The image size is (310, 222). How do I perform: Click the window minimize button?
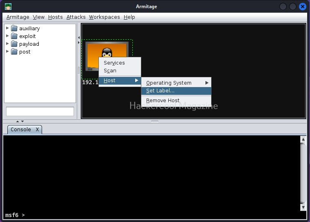(283, 7)
